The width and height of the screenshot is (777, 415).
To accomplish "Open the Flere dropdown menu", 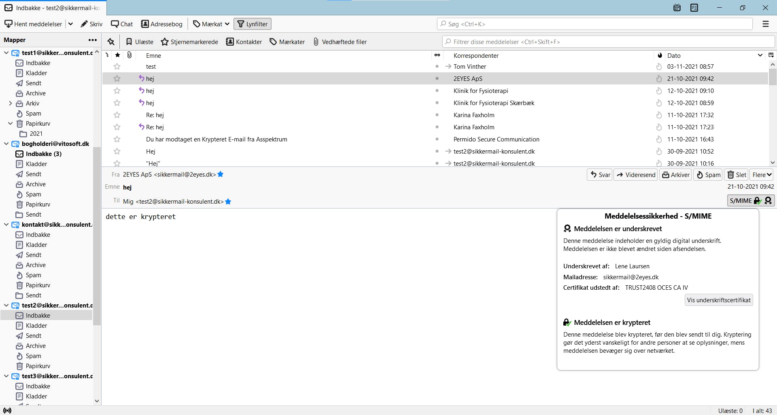I will [x=762, y=175].
